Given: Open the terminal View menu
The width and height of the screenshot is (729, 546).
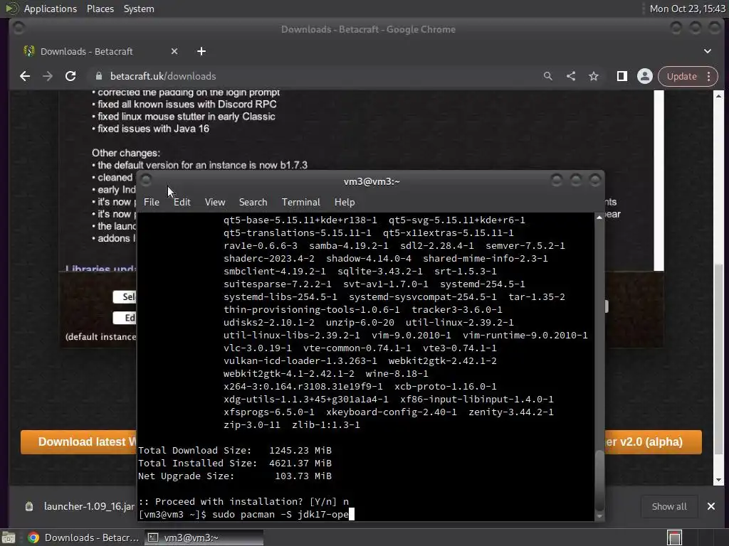Looking at the screenshot, I should 215,203.
